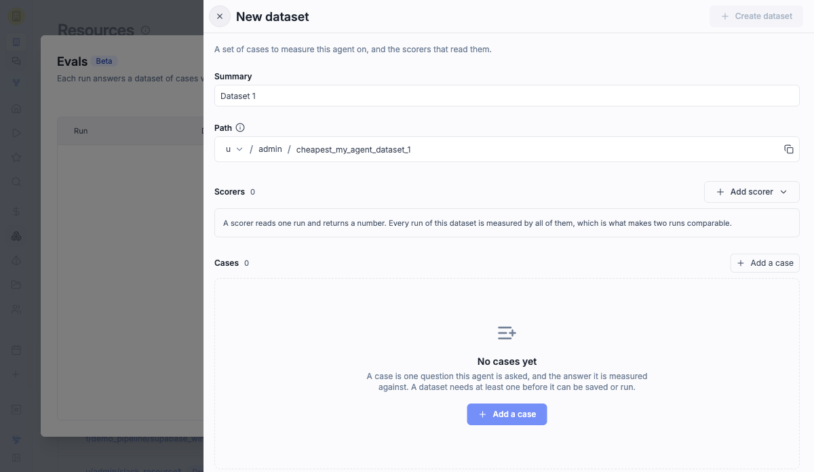The image size is (814, 472).
Task: Open the starred favorites icon in the sidebar
Action: coord(16,157)
